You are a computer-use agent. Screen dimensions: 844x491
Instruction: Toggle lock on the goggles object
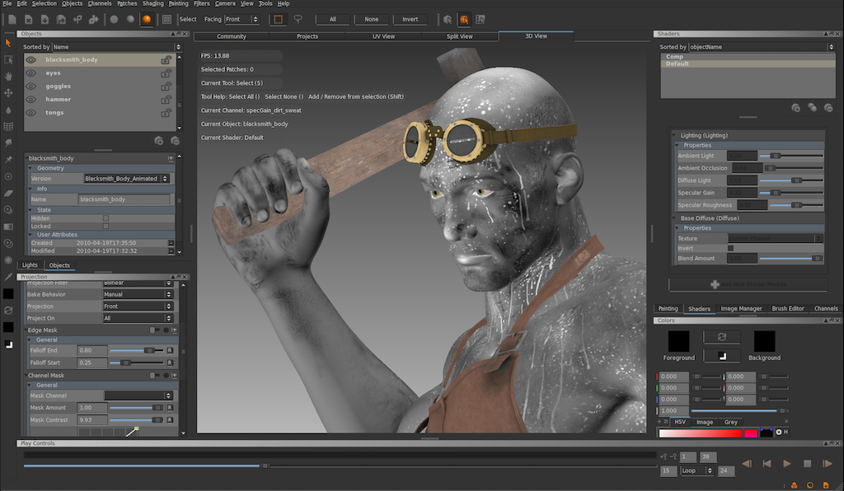coord(166,86)
